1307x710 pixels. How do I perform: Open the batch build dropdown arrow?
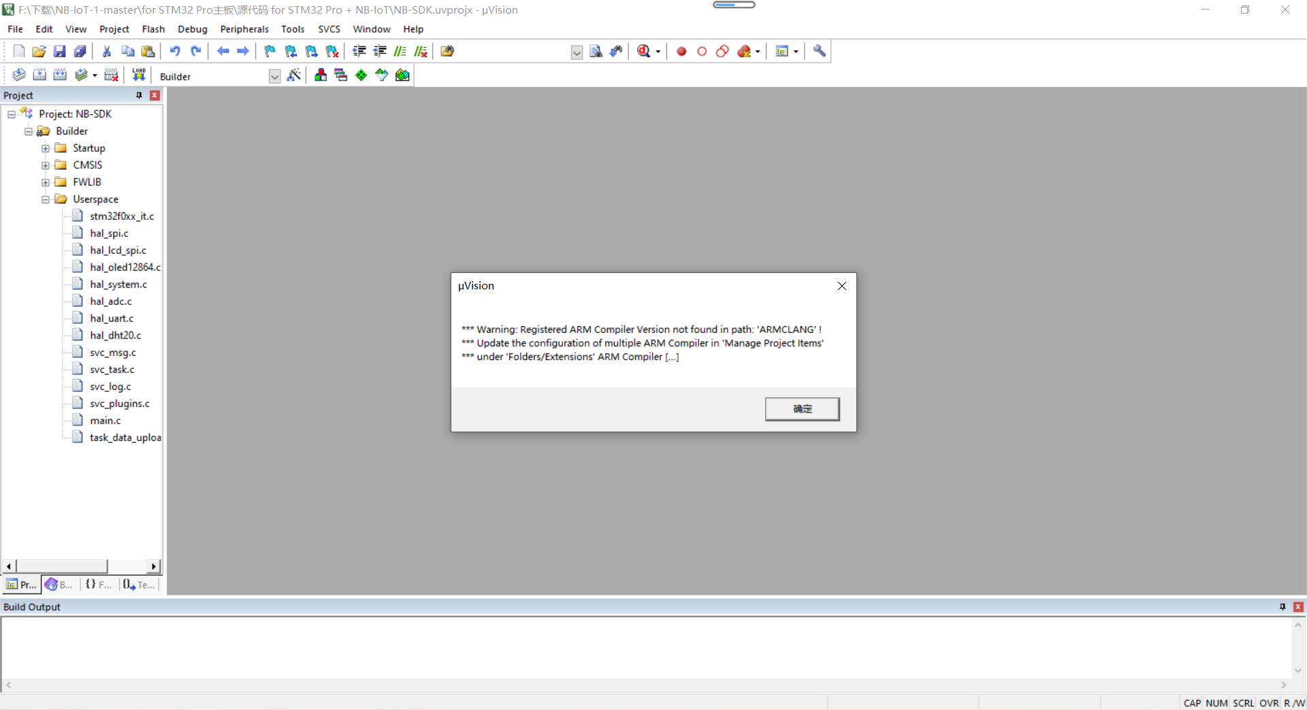pyautogui.click(x=95, y=76)
